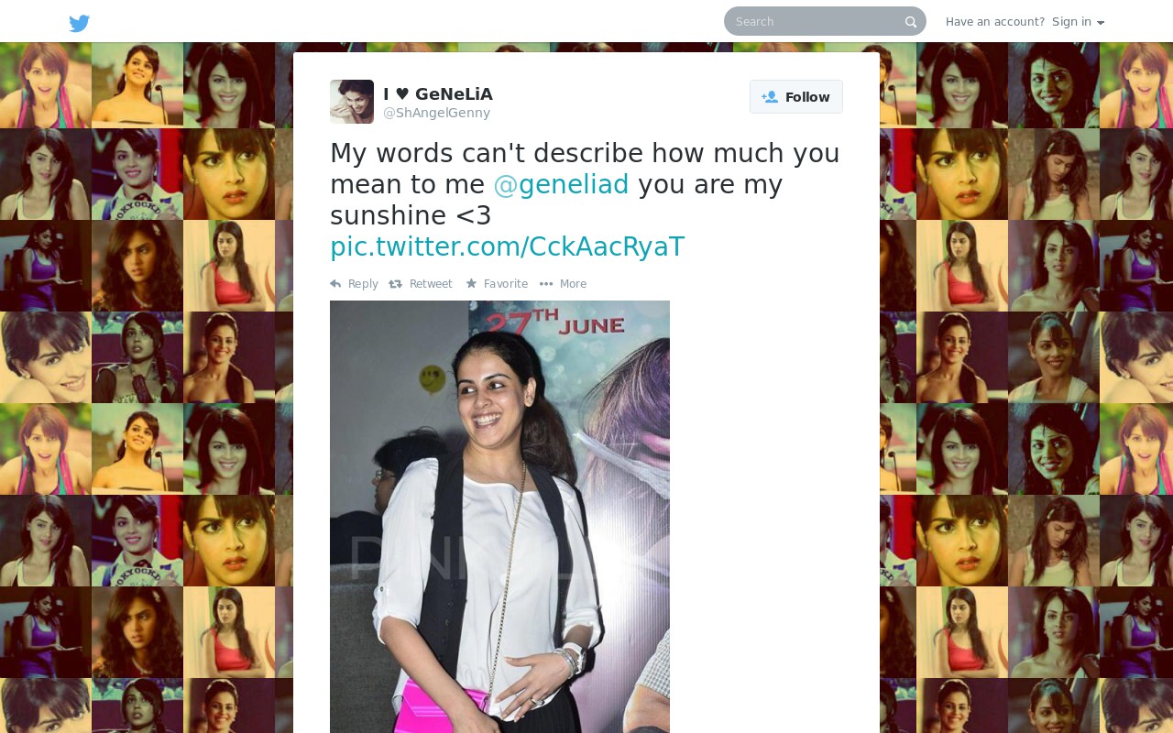Open the pic.twitter.com/CckAacRyaT link
The height and width of the screenshot is (733, 1173).
(x=507, y=246)
